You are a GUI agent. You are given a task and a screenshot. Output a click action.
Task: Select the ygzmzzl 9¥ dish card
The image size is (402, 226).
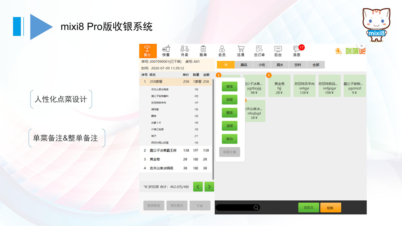point(354,86)
